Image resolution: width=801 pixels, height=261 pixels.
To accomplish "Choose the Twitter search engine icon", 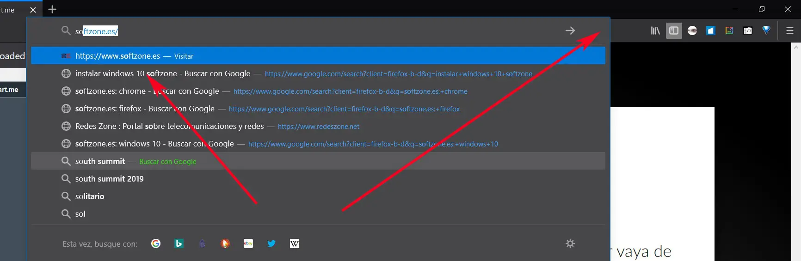I will point(271,243).
